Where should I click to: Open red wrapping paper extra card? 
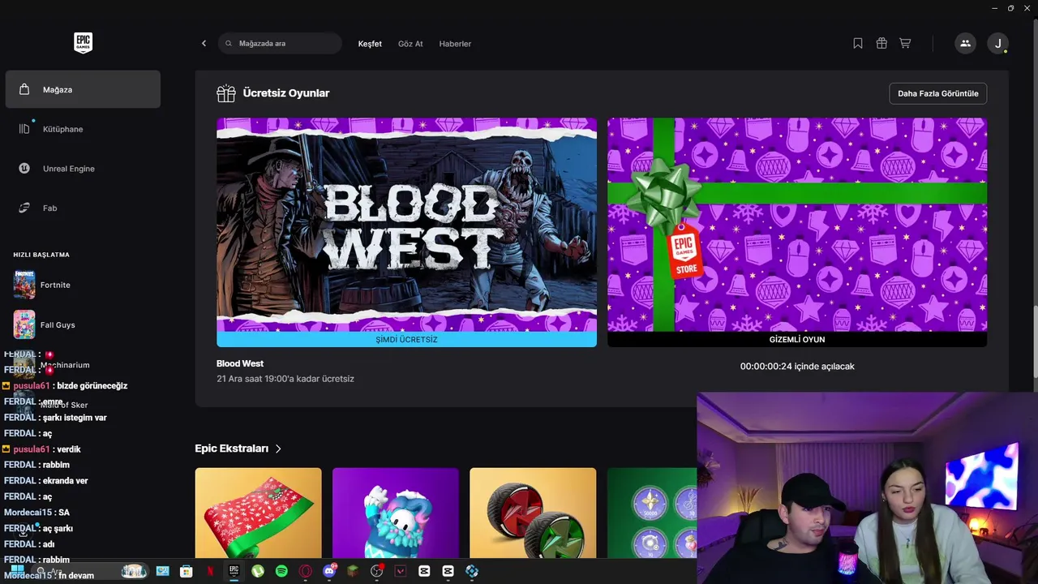pos(258,513)
